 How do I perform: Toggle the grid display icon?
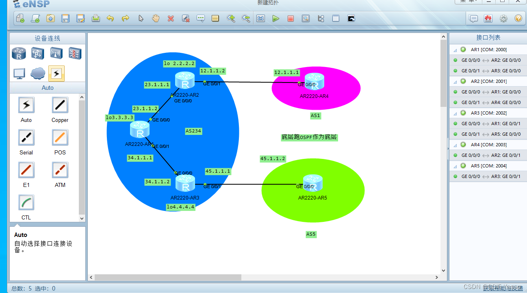336,18
